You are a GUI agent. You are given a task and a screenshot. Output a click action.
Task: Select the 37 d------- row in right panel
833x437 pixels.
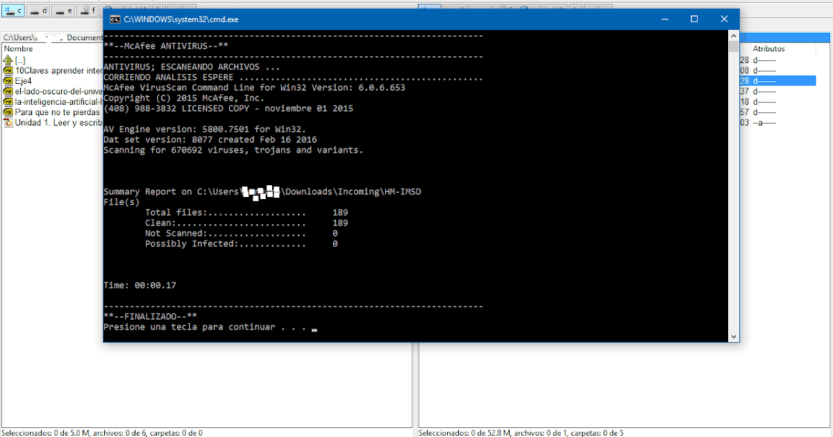click(x=777, y=92)
